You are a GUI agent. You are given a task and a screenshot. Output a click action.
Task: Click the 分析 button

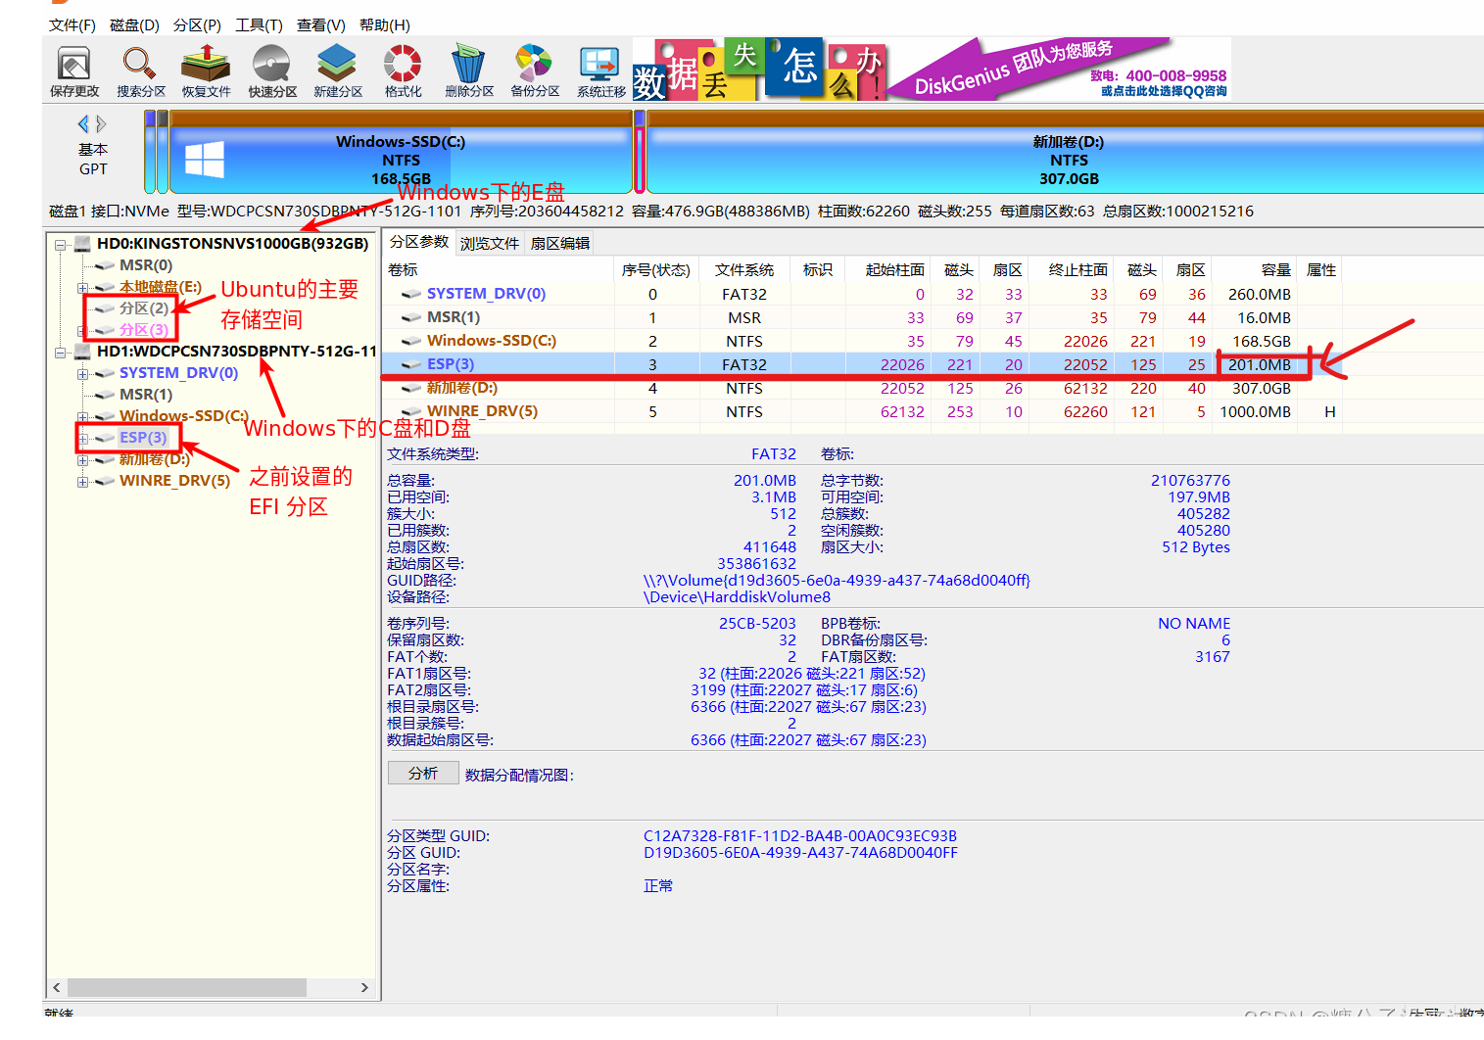(423, 773)
